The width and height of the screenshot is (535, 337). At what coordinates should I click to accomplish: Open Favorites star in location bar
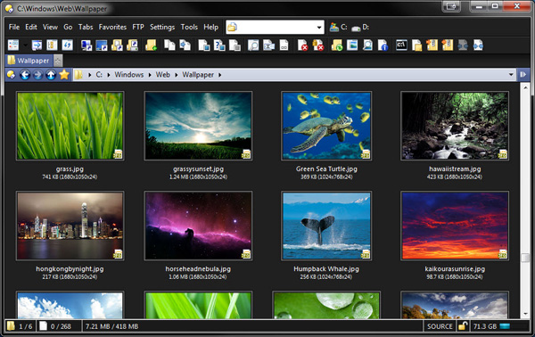[x=64, y=74]
